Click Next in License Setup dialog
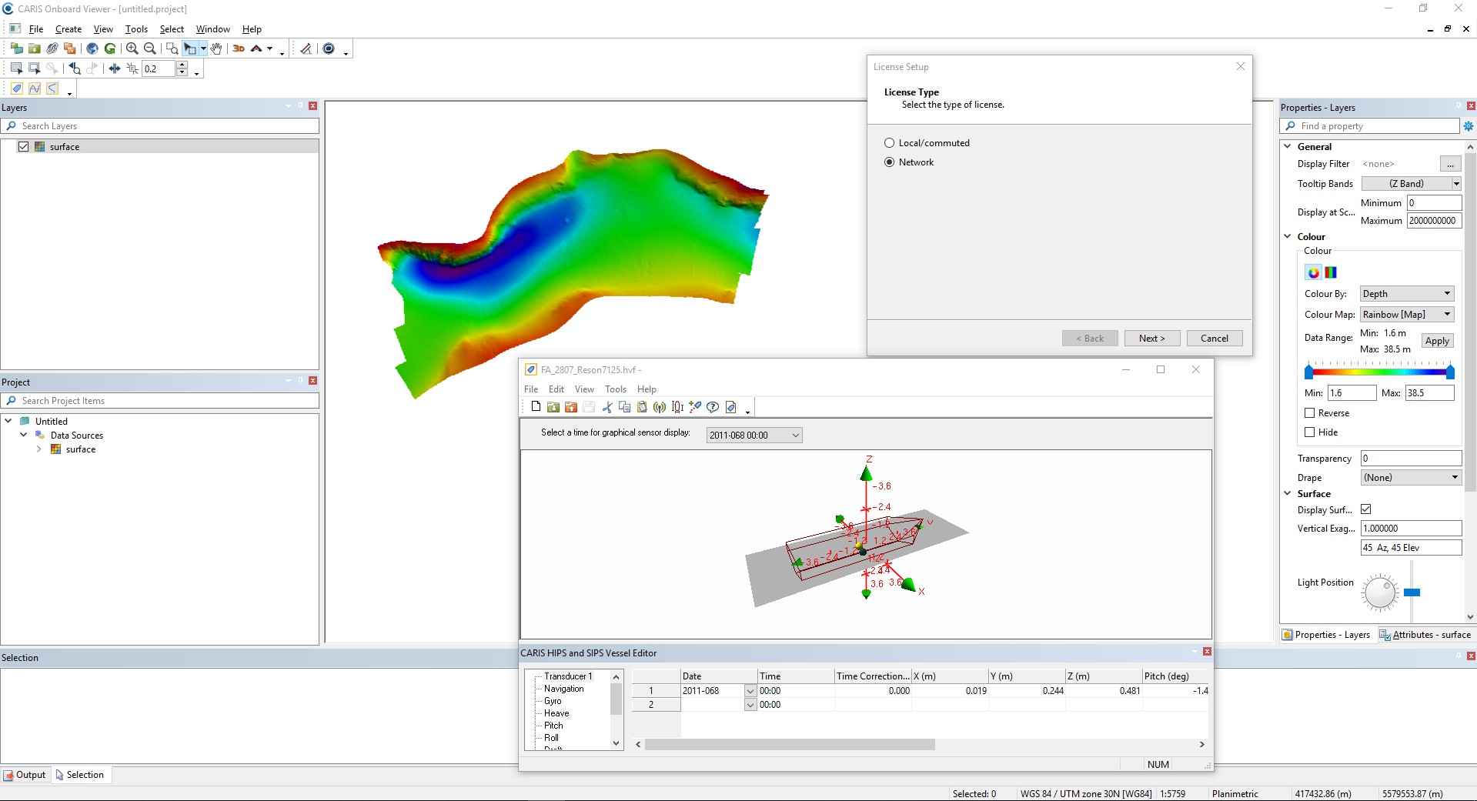Image resolution: width=1477 pixels, height=801 pixels. [1151, 339]
